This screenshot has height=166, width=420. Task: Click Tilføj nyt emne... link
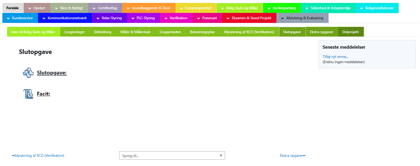(335, 57)
